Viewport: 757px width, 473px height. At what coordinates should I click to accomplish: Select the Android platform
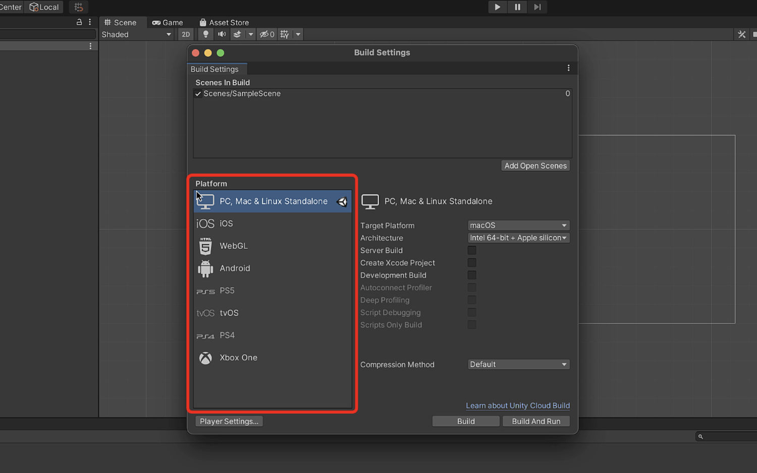273,268
